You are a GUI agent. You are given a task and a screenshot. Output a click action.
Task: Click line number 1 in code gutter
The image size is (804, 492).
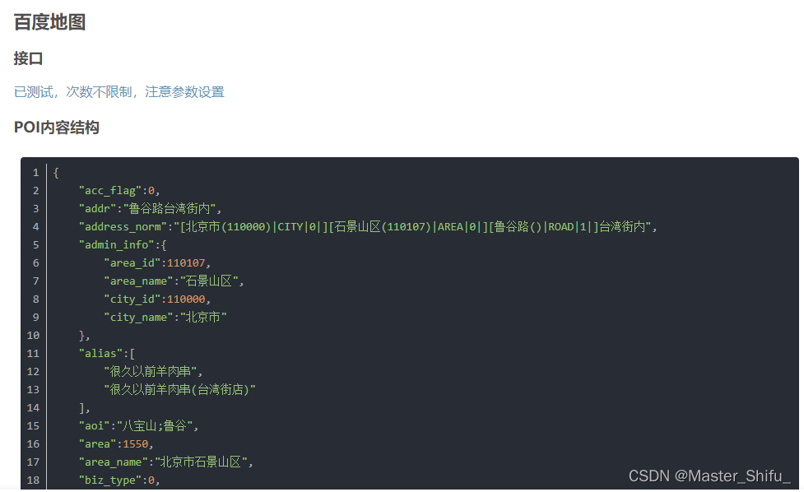(35, 173)
